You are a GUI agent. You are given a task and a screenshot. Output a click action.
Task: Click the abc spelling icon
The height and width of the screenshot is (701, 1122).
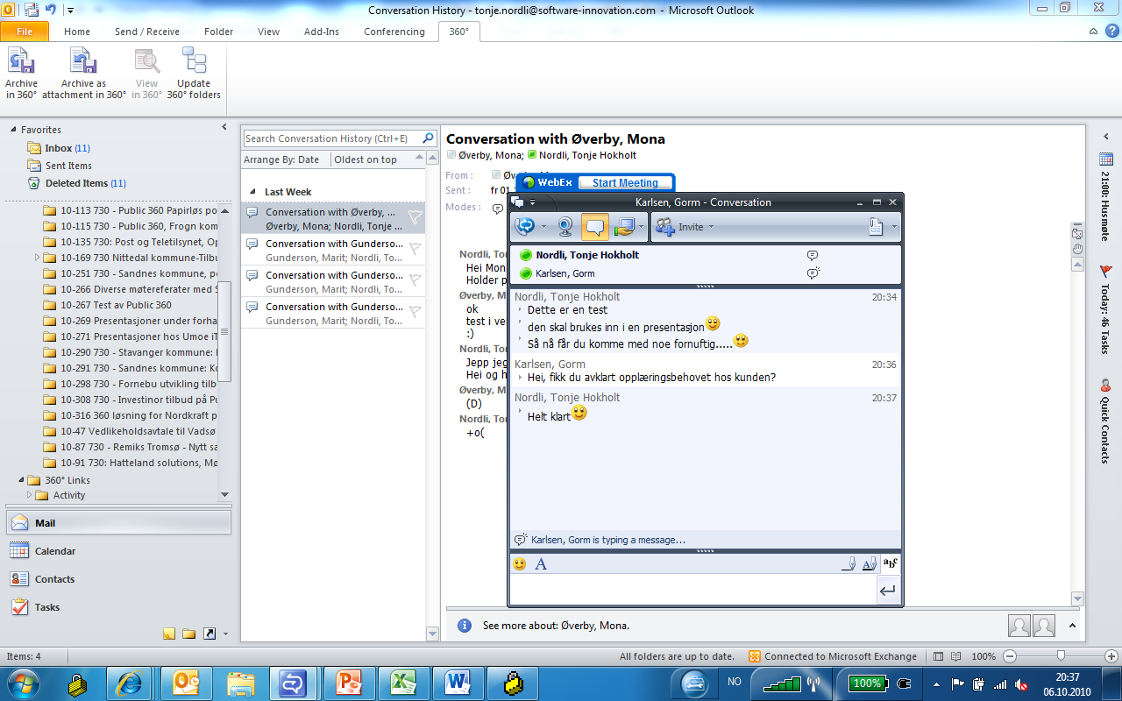point(891,563)
